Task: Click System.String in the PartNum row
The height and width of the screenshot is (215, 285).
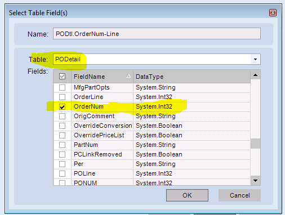Action: pyautogui.click(x=155, y=145)
